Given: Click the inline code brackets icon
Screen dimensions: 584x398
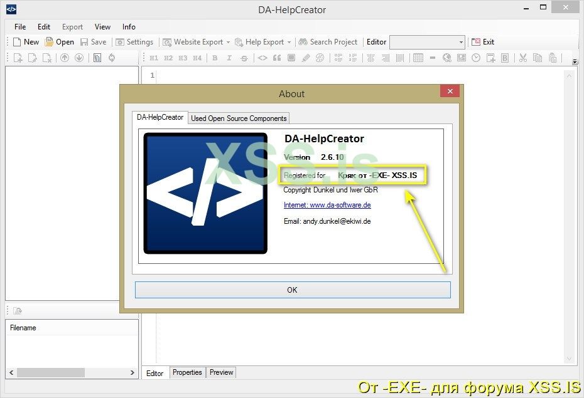Looking at the screenshot, I should (x=262, y=58).
